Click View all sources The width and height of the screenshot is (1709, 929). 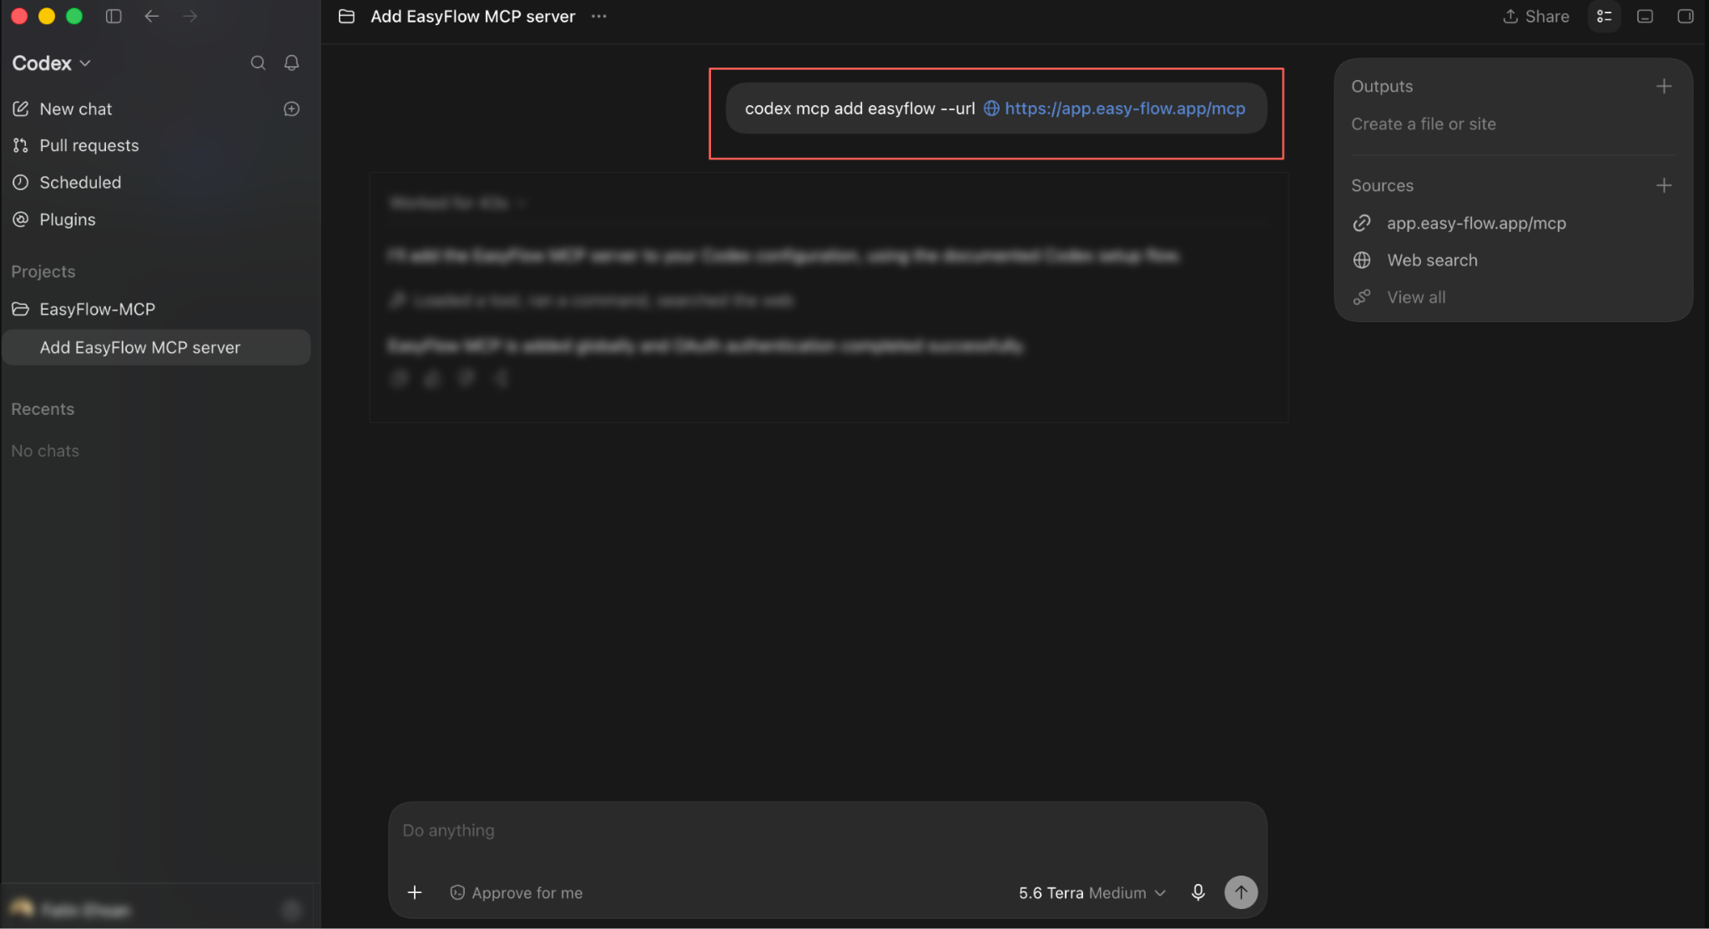pyautogui.click(x=1416, y=297)
